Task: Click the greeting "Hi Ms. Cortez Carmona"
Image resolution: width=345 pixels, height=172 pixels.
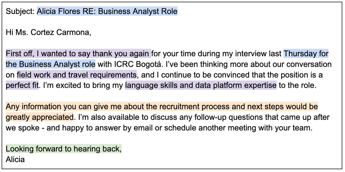Action: [x=48, y=33]
